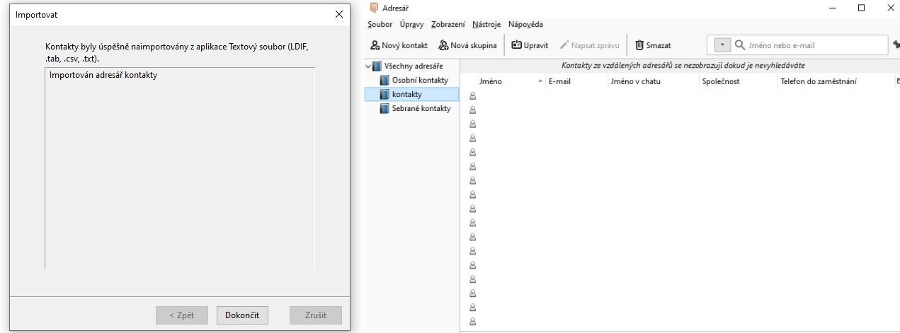Click the Dokončit button

point(242,315)
